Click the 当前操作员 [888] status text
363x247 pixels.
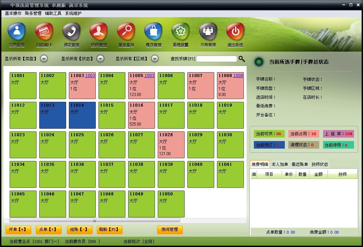(82, 241)
